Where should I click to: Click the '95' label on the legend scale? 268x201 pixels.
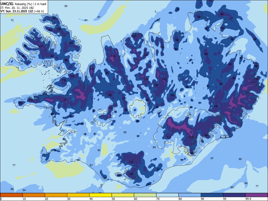[x=225, y=199]
